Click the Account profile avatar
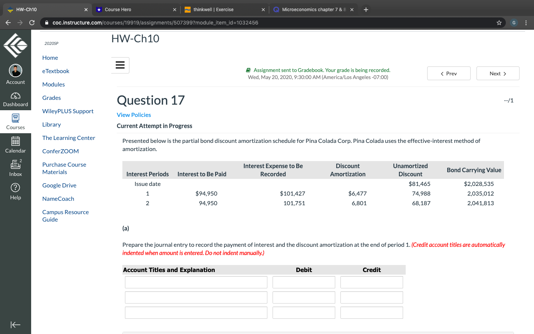The width and height of the screenshot is (534, 334). point(15,71)
